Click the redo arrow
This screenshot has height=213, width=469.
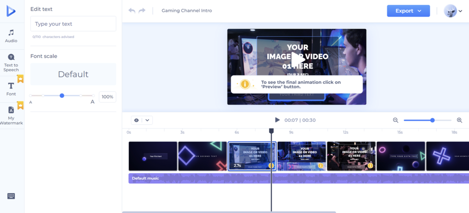142,11
